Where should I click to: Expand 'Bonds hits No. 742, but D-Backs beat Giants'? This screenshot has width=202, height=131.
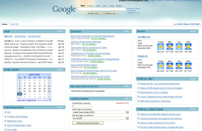(x=139, y=84)
